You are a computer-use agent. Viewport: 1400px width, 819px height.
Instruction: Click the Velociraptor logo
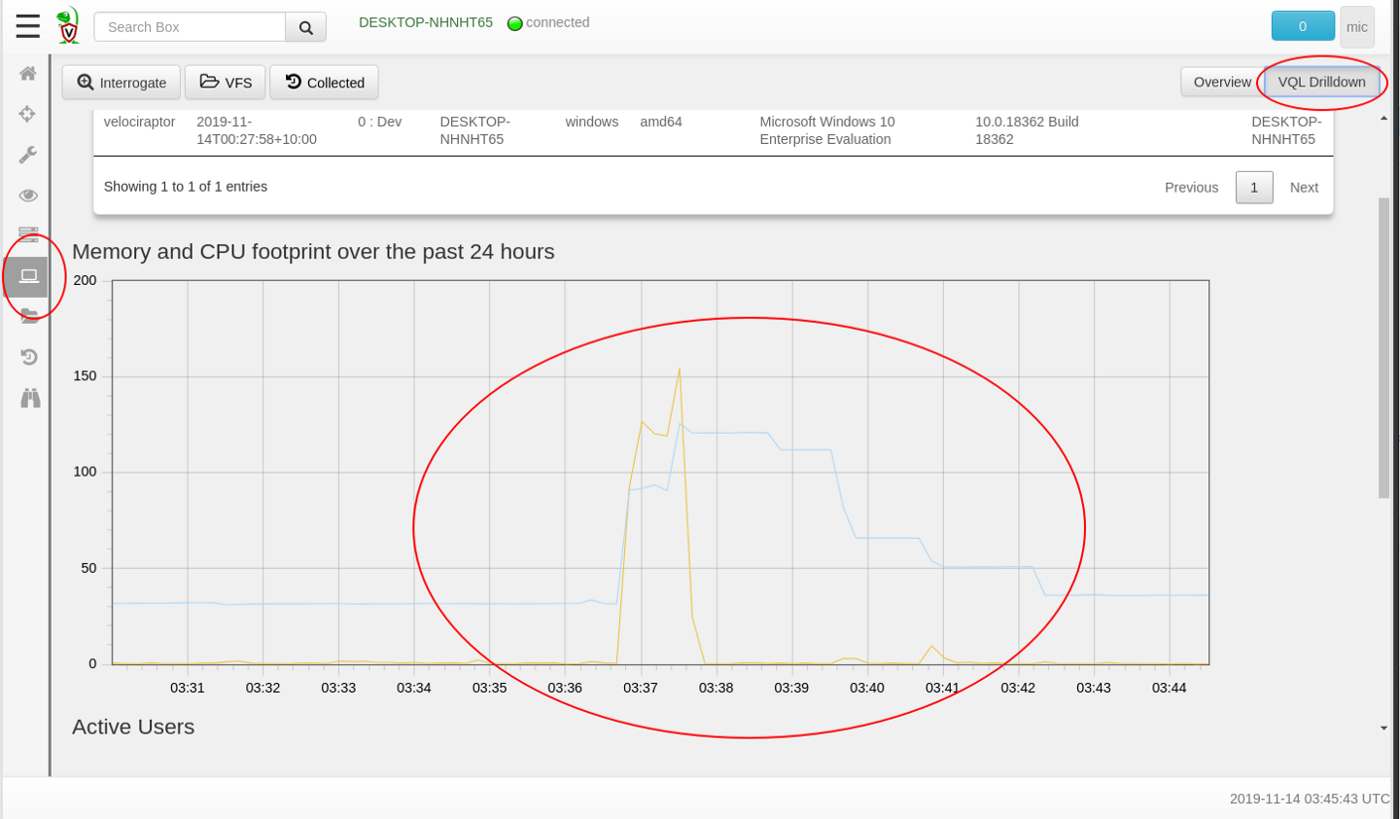(x=68, y=26)
